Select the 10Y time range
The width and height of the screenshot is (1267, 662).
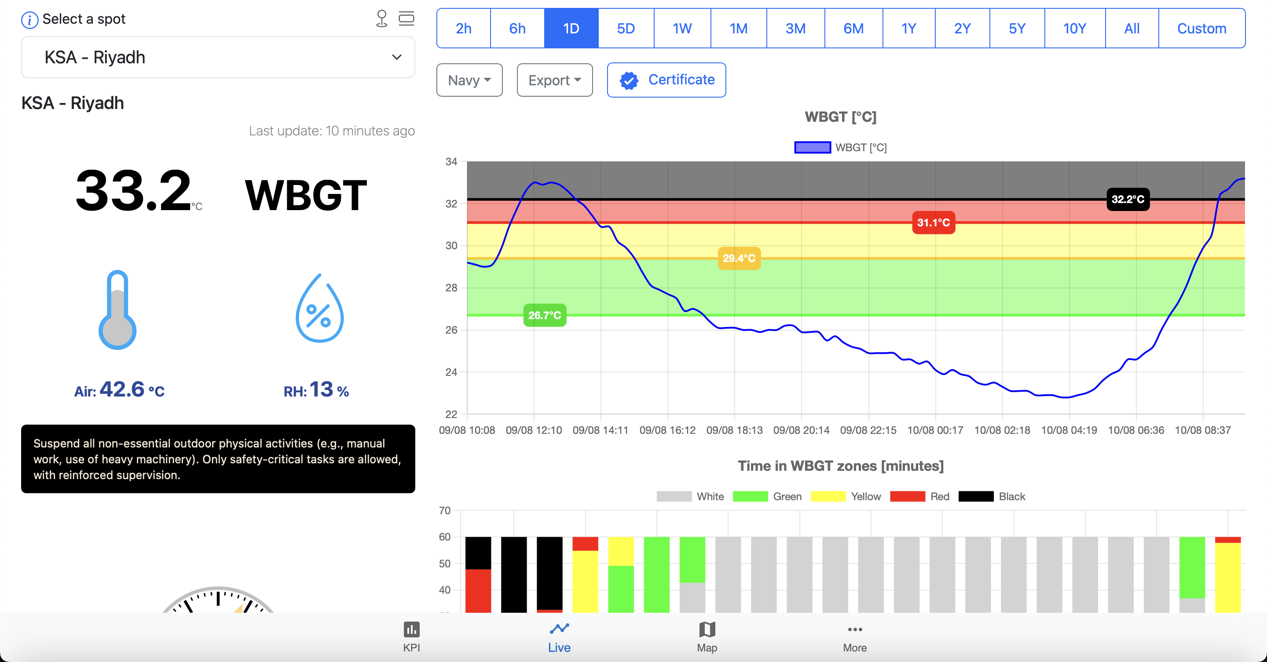(x=1075, y=29)
